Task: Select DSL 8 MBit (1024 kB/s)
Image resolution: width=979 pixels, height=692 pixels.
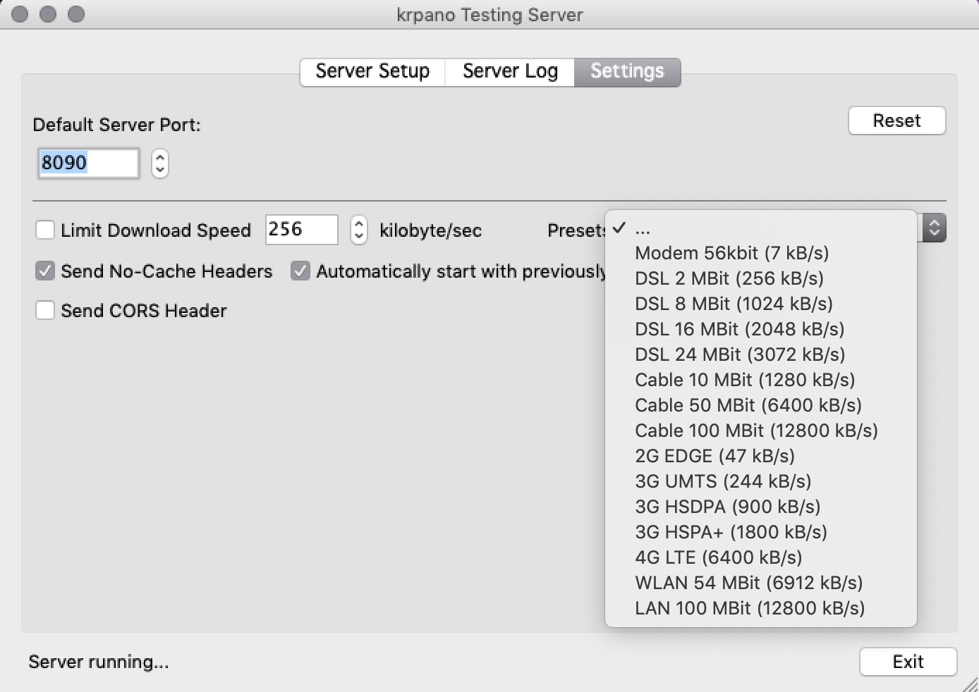Action: click(761, 304)
